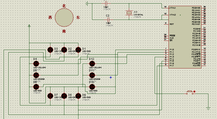Select the C2 capacitor symbol
This screenshot has height=119, width=217.
click(108, 20)
